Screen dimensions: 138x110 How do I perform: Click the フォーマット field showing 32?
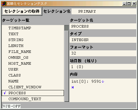coord(103,53)
